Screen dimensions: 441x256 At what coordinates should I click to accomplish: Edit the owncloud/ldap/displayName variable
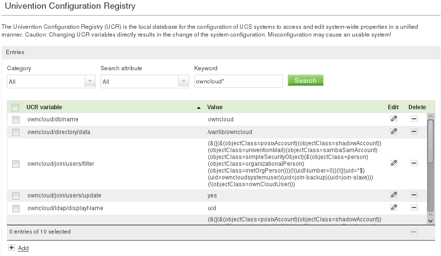pos(393,207)
